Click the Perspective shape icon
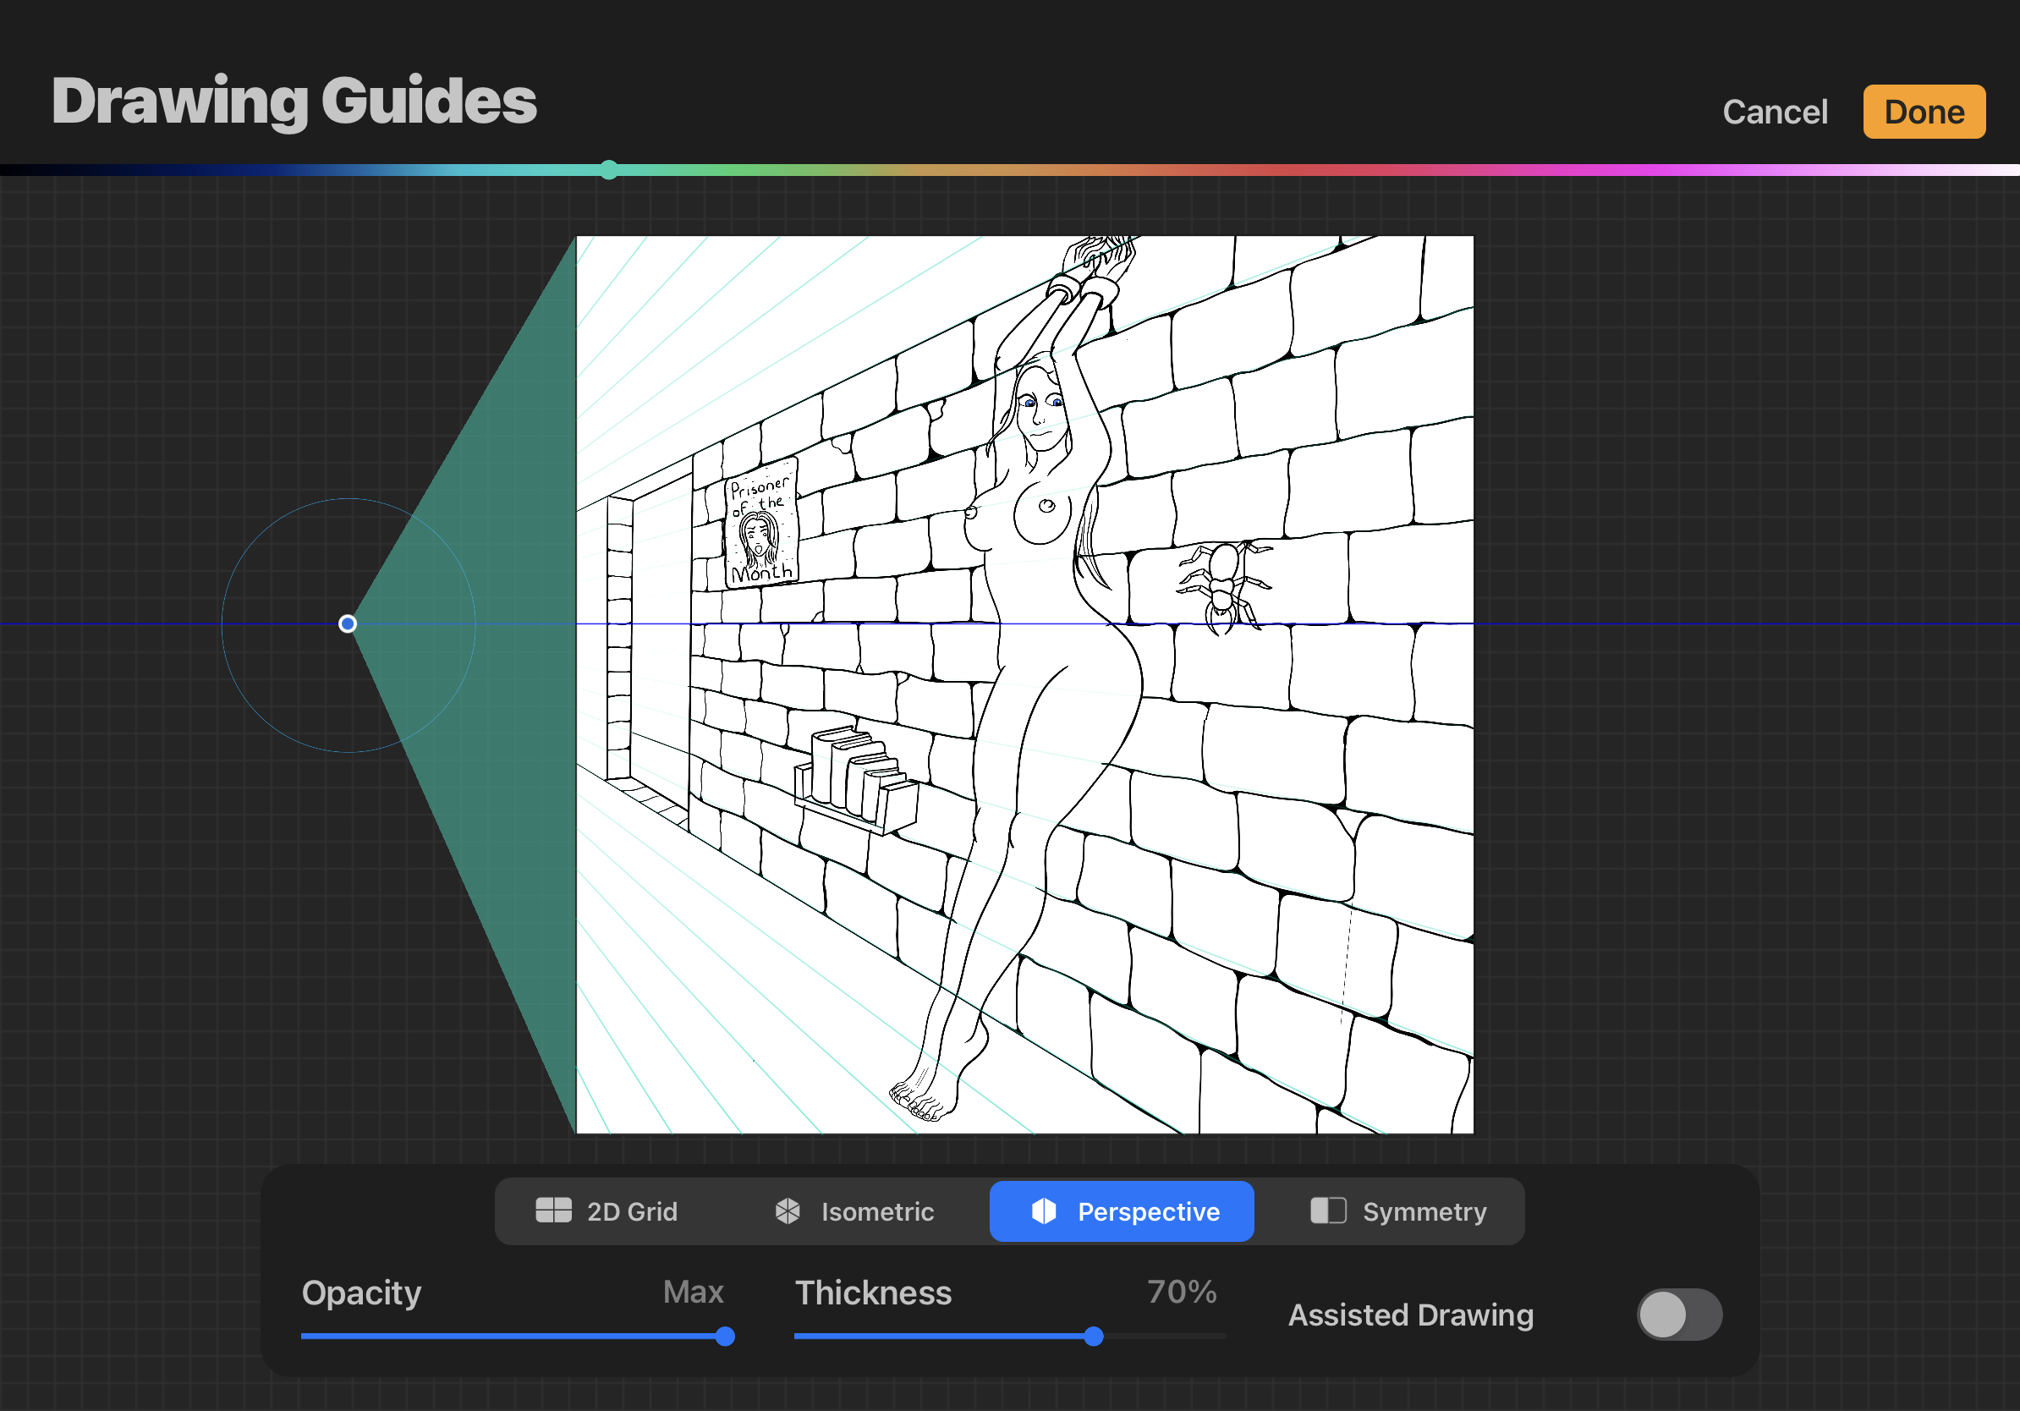 pyautogui.click(x=1044, y=1211)
